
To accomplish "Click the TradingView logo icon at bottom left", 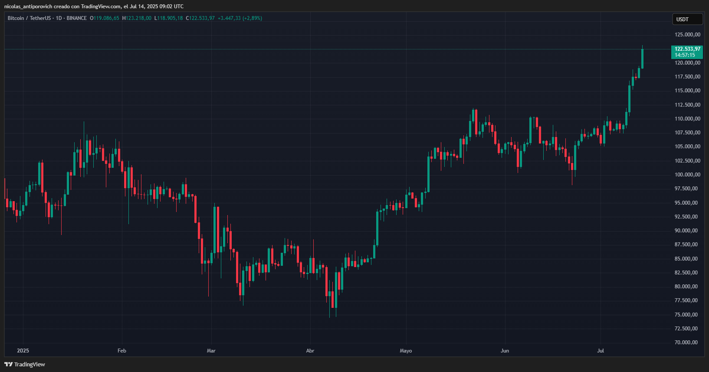I will (x=8, y=364).
